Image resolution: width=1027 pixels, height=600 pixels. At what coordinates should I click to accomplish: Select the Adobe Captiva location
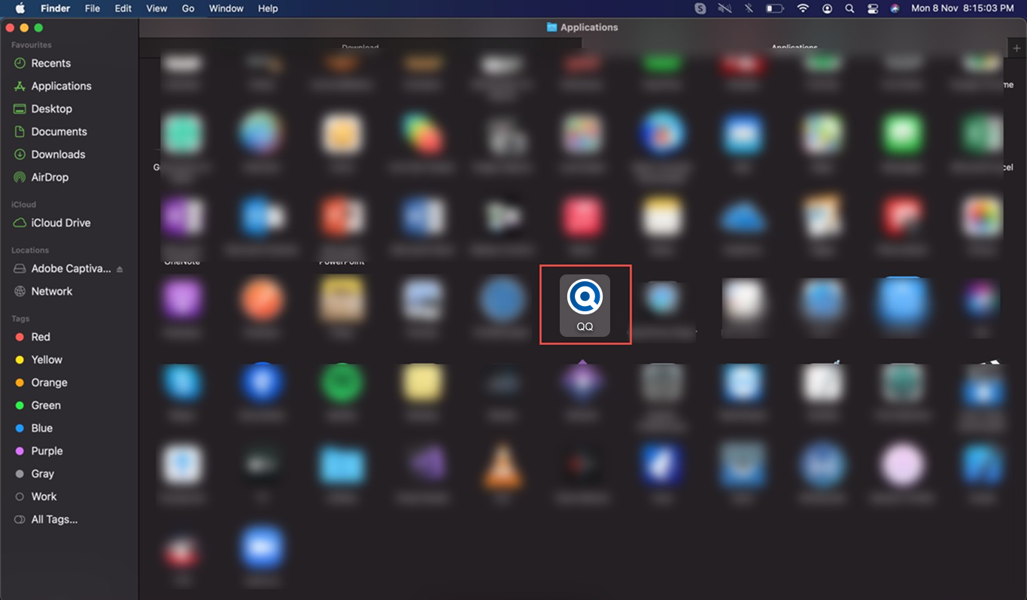point(69,268)
